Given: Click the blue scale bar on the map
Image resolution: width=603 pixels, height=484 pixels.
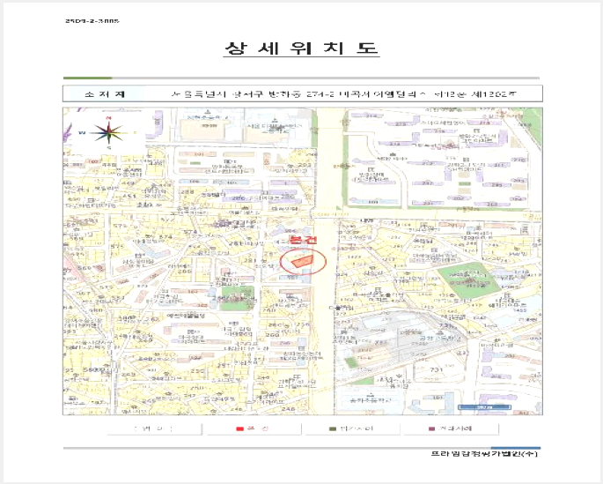Looking at the screenshot, I should tap(484, 407).
